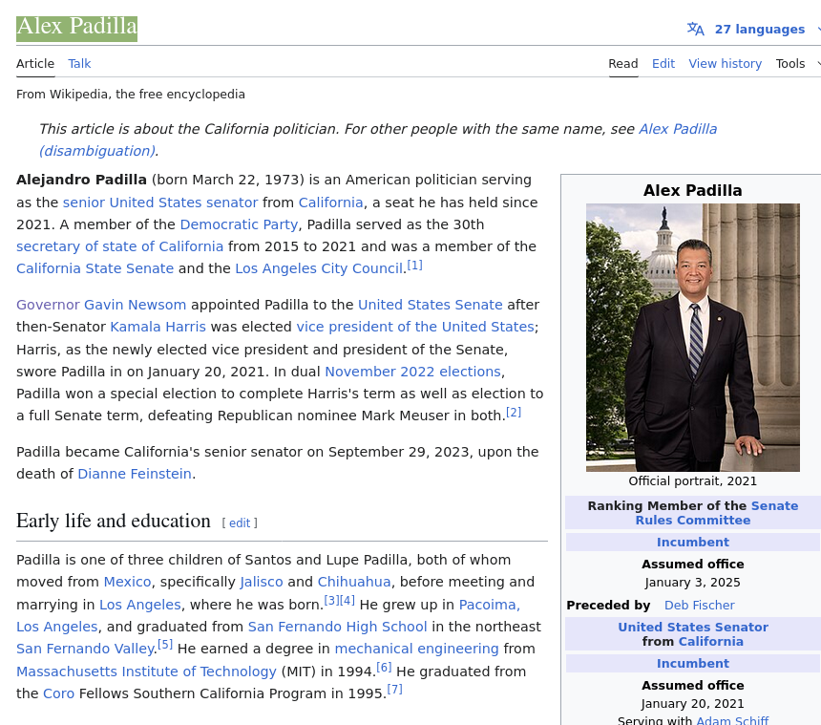Follow the senior United States senator link
Image resolution: width=821 pixels, height=725 pixels.
click(160, 203)
